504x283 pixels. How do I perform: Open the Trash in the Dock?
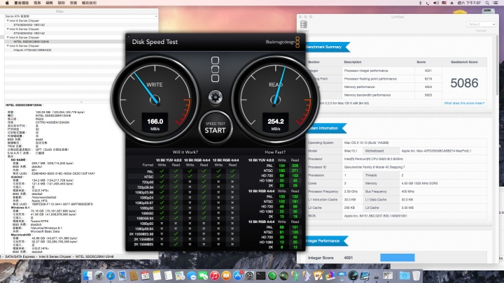pos(416,275)
